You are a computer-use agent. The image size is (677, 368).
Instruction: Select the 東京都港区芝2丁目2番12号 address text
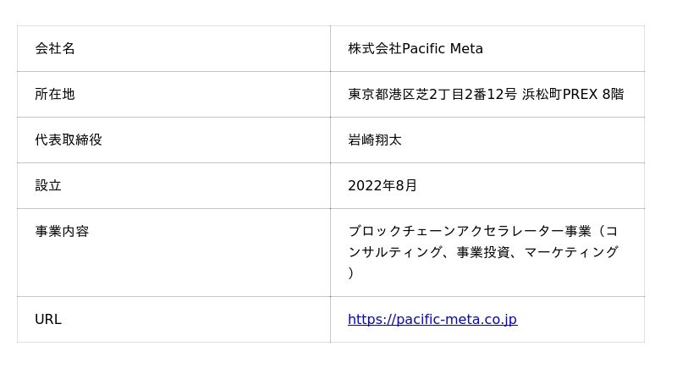tap(432, 94)
